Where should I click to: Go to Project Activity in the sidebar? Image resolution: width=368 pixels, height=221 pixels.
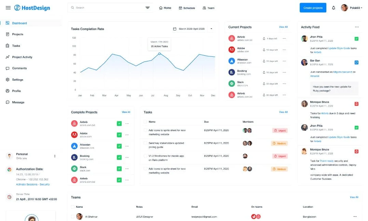pos(22,57)
